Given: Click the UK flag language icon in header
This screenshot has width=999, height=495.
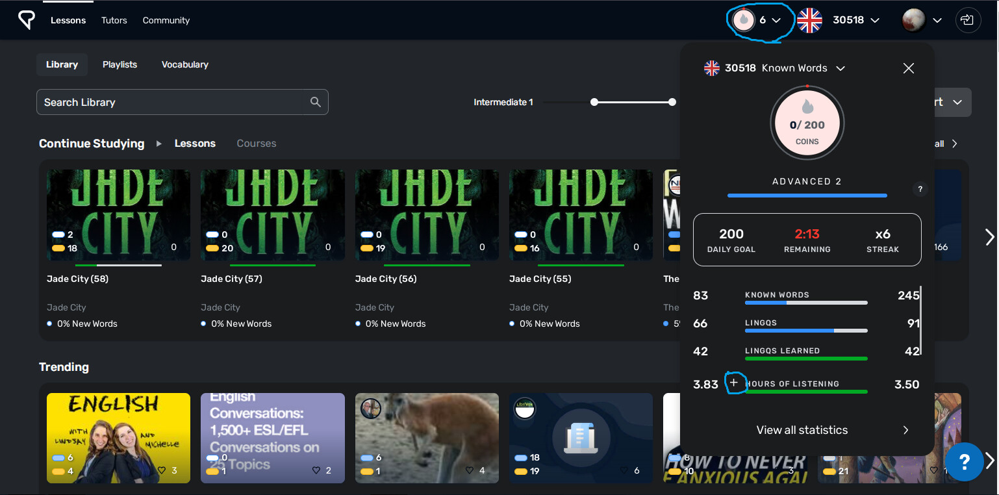Looking at the screenshot, I should (x=809, y=20).
